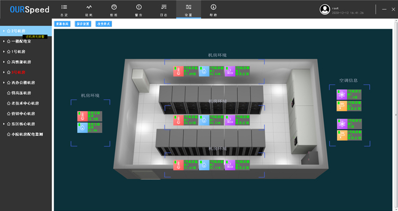Open the 数据 gauge icon
The height and width of the screenshot is (211, 398).
pos(114,7)
